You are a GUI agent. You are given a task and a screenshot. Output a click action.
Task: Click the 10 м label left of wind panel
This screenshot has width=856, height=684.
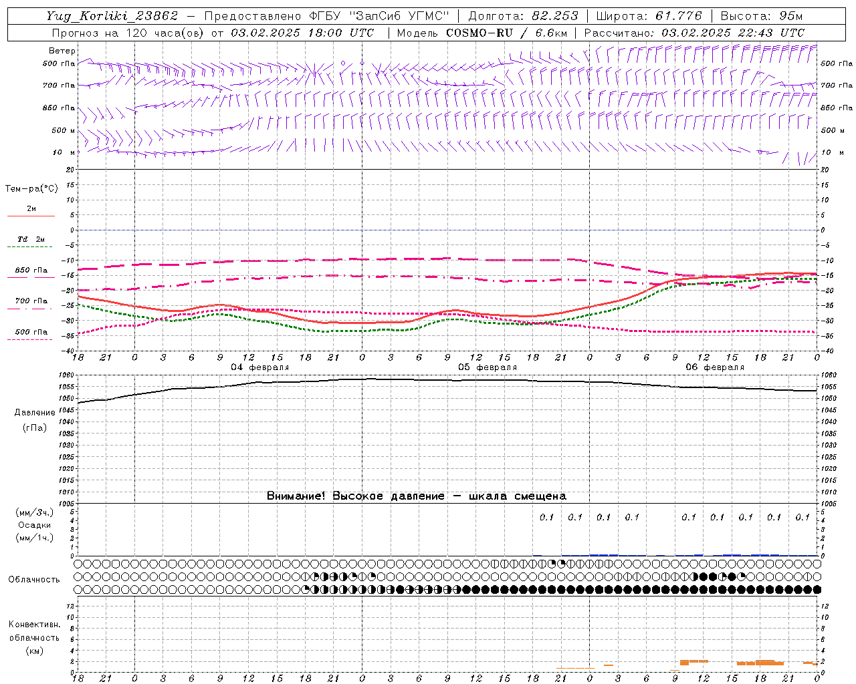pyautogui.click(x=64, y=152)
